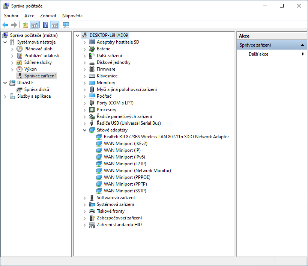Click the Výkon performance icon

(x=20, y=69)
